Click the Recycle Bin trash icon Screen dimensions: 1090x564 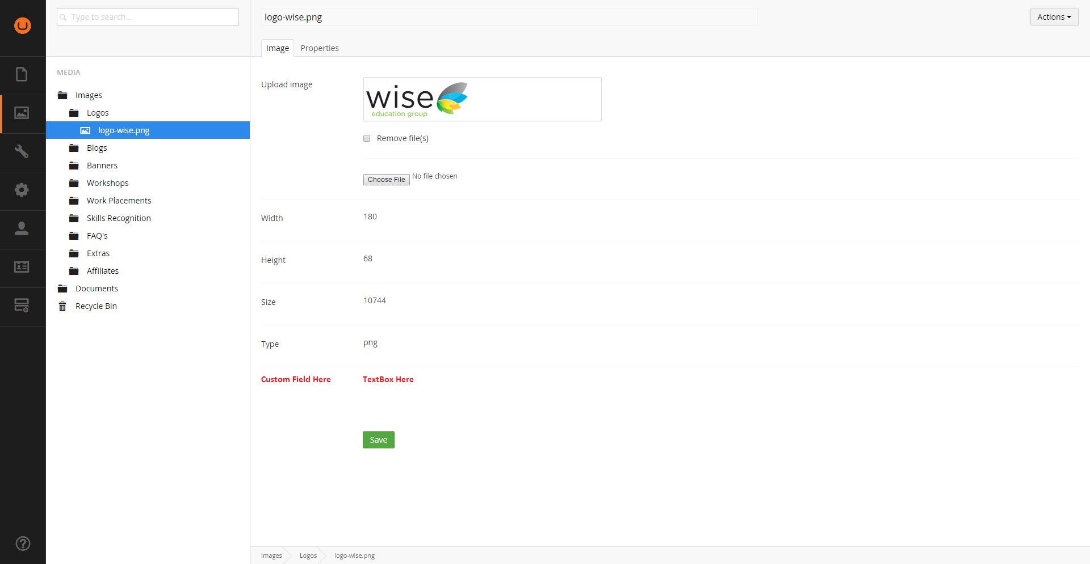[x=62, y=306]
